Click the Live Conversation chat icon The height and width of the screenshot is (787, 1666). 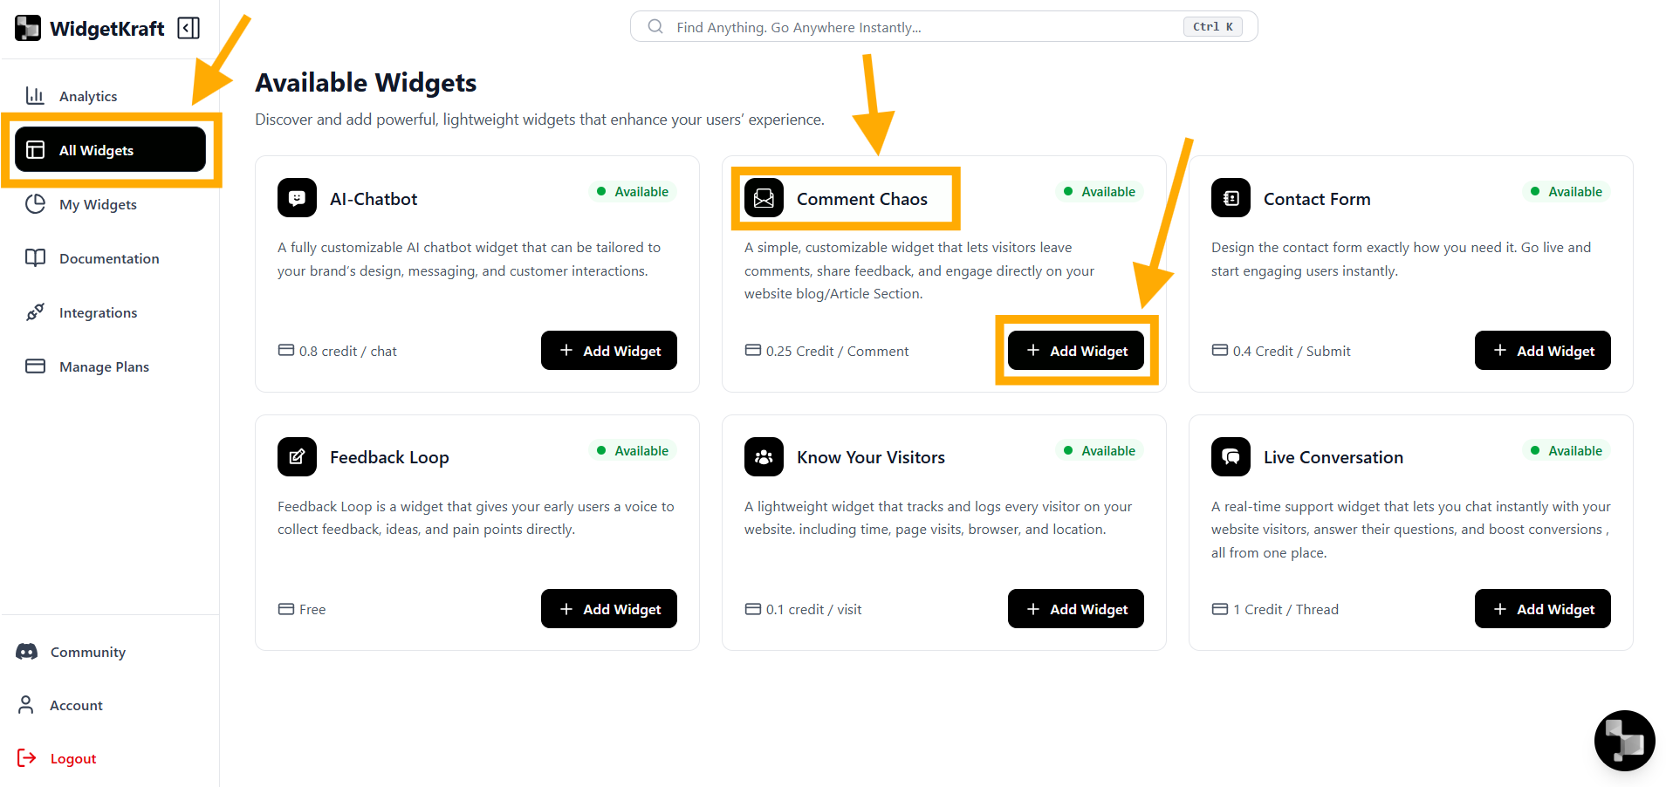pos(1231,457)
